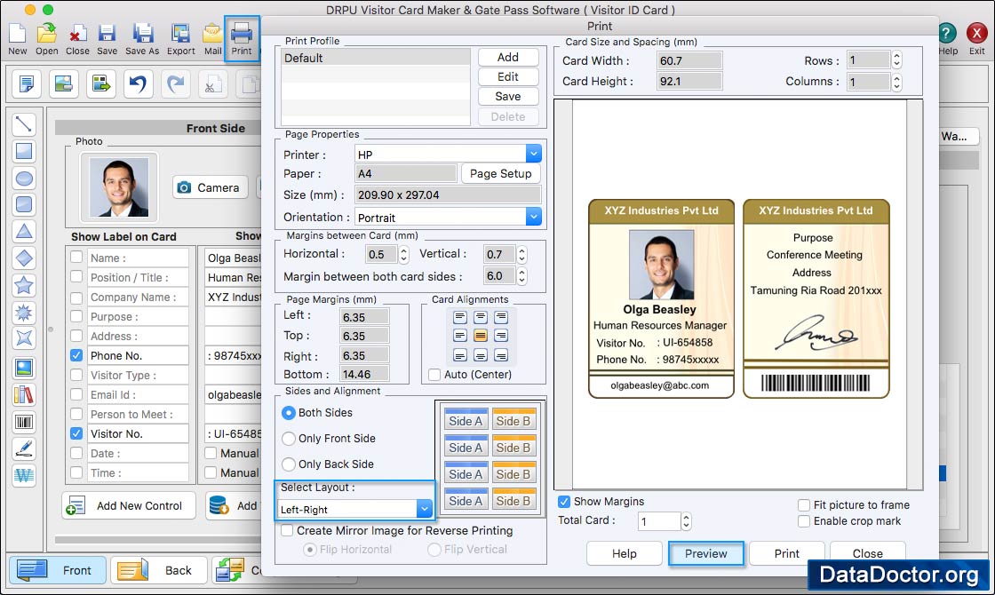Viewport: 995px width, 595px height.
Task: Toggle the Show Margins checkbox
Action: coord(563,502)
